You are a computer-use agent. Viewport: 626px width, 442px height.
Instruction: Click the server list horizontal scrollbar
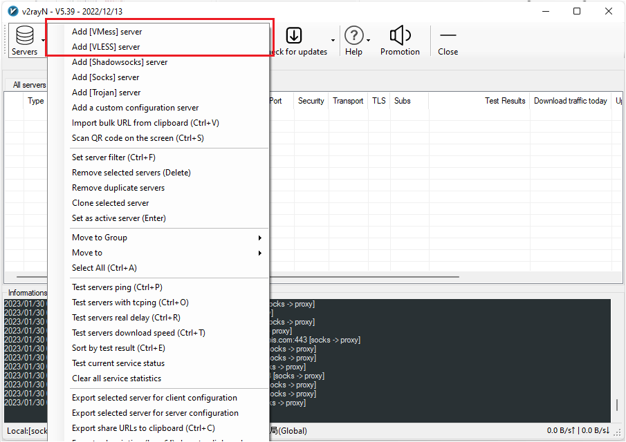click(x=364, y=276)
